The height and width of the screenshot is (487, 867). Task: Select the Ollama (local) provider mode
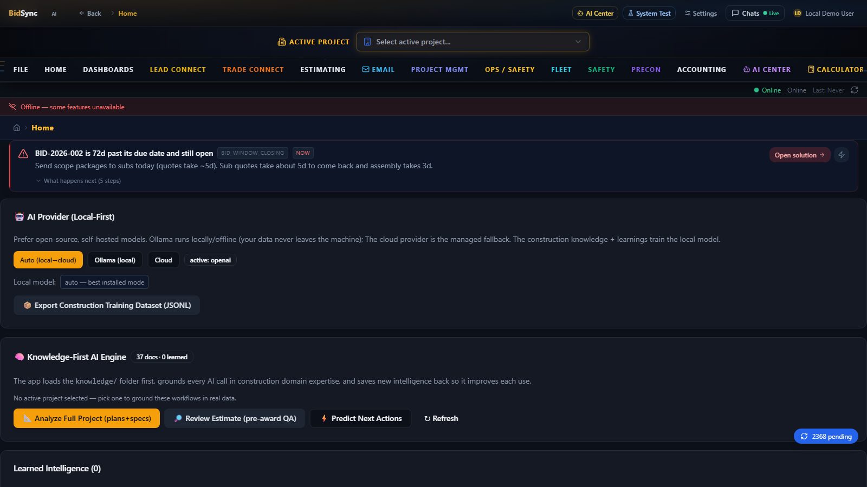pos(115,260)
